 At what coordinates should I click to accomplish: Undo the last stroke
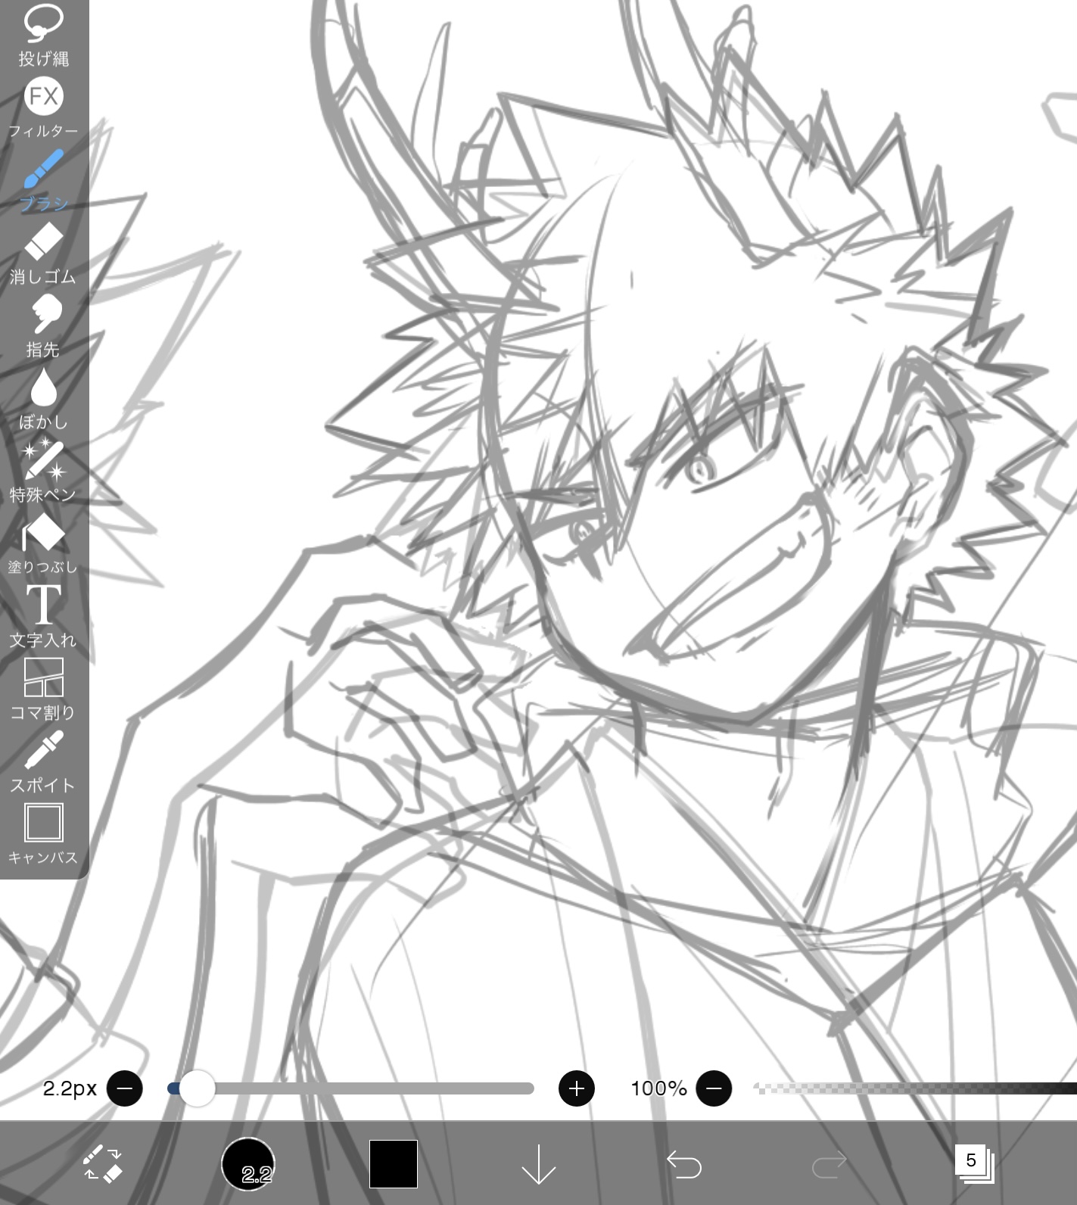683,1164
